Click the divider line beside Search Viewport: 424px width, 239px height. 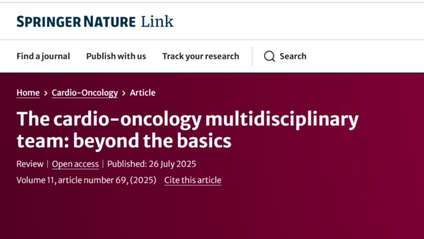[252, 56]
